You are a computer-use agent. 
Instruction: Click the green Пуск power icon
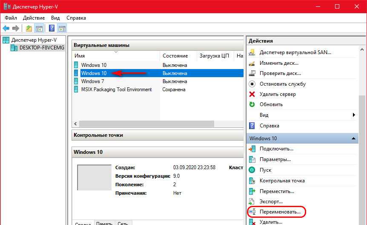(252, 170)
